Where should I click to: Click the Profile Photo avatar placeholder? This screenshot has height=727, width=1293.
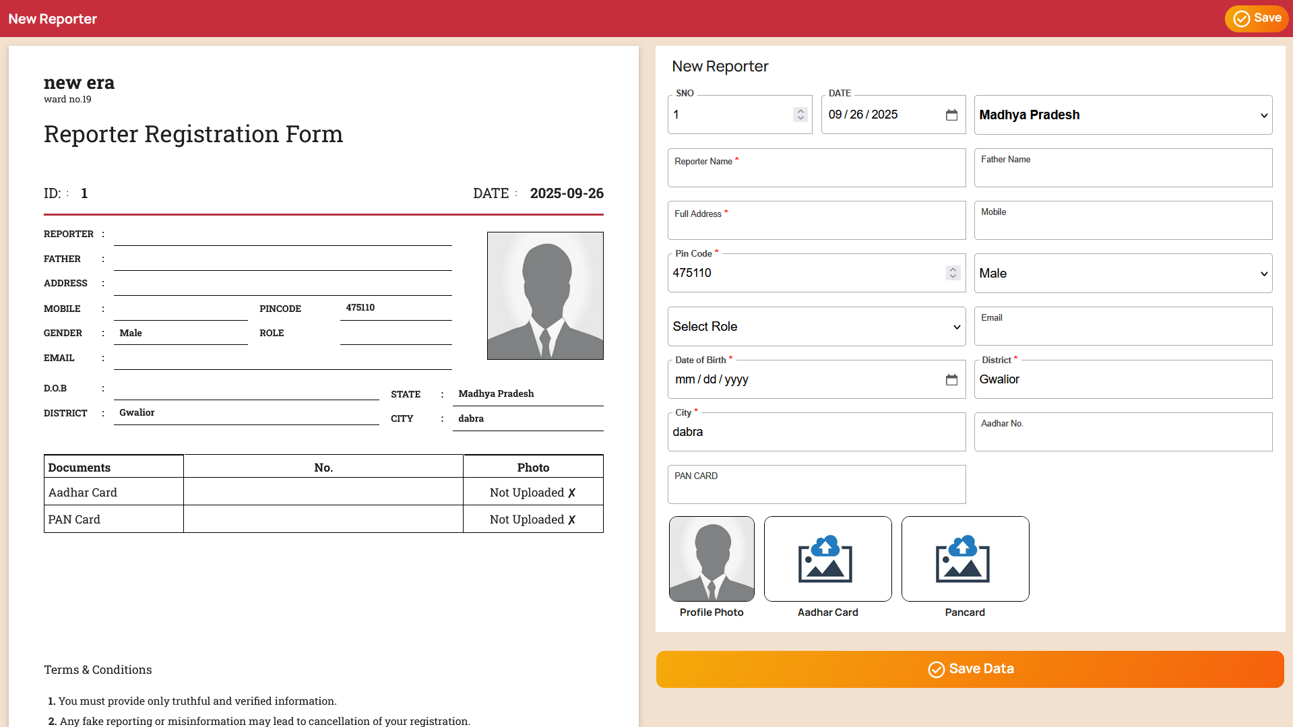712,559
